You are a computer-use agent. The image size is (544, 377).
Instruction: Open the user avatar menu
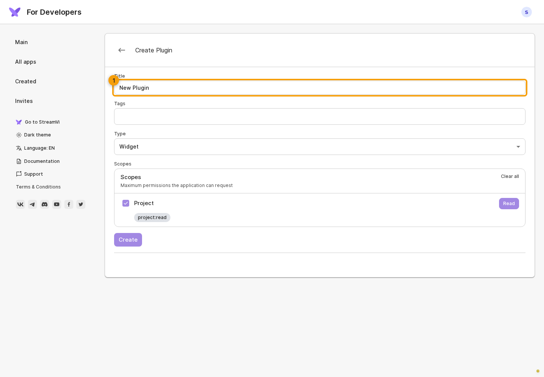click(527, 12)
